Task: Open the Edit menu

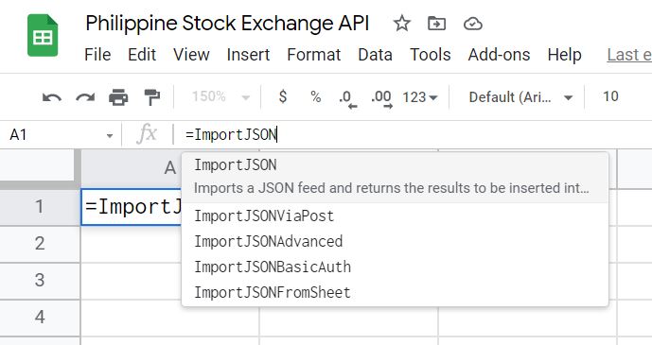Action: click(142, 55)
